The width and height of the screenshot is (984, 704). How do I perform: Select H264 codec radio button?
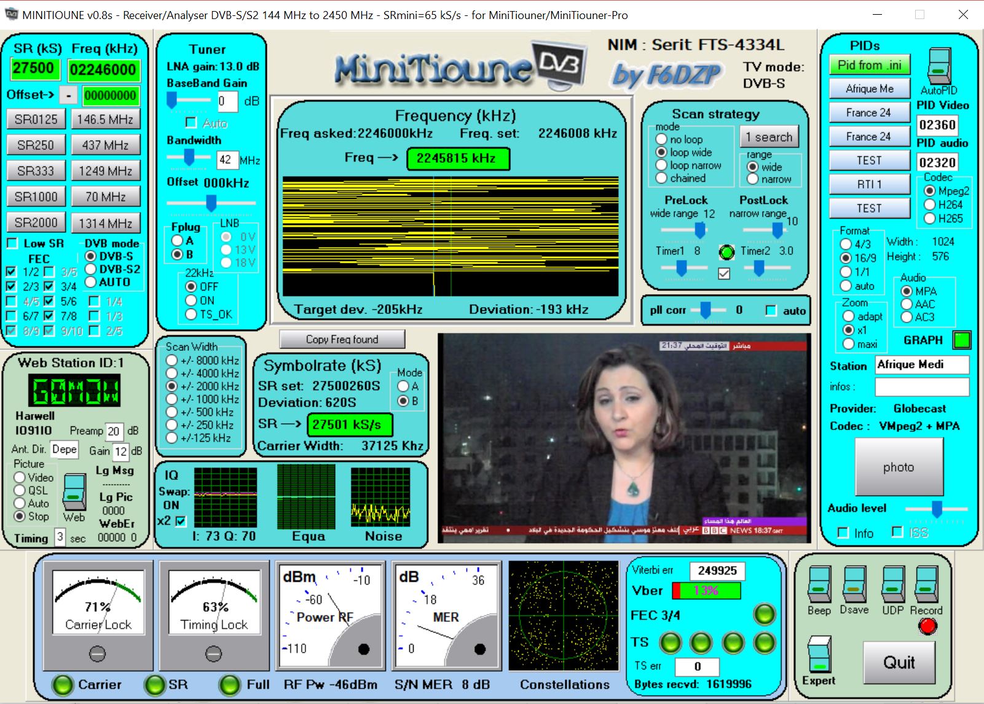click(x=929, y=205)
